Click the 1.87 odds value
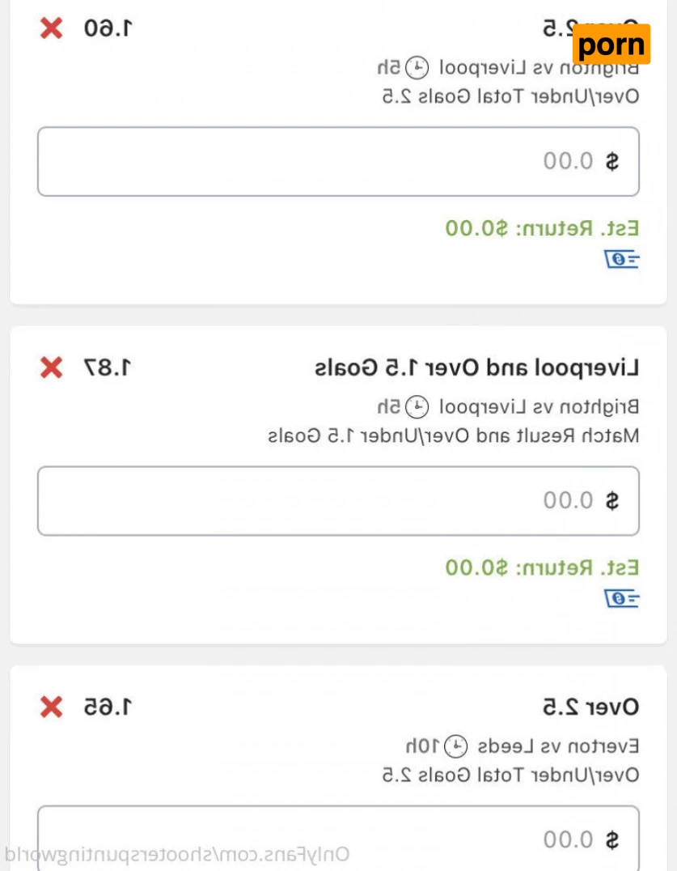Image resolution: width=677 pixels, height=871 pixels. tap(108, 368)
